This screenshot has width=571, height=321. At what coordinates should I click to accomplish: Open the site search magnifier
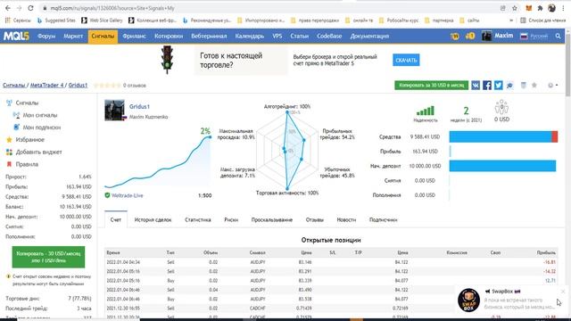point(558,36)
